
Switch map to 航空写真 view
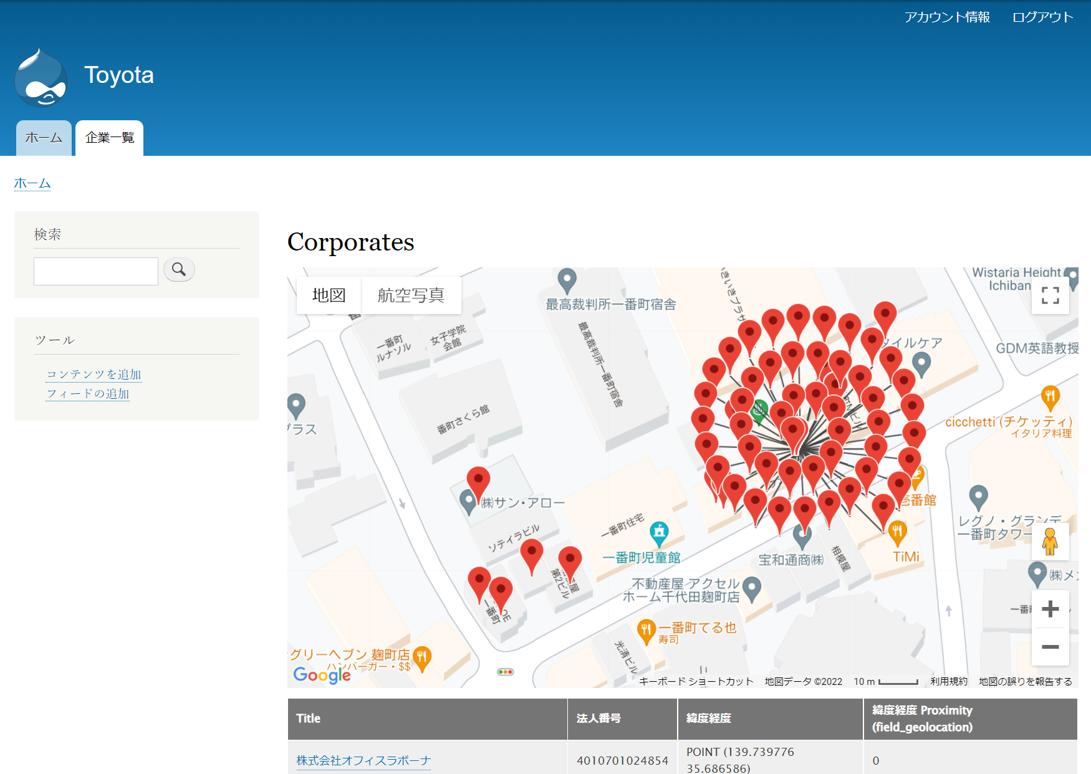(411, 295)
